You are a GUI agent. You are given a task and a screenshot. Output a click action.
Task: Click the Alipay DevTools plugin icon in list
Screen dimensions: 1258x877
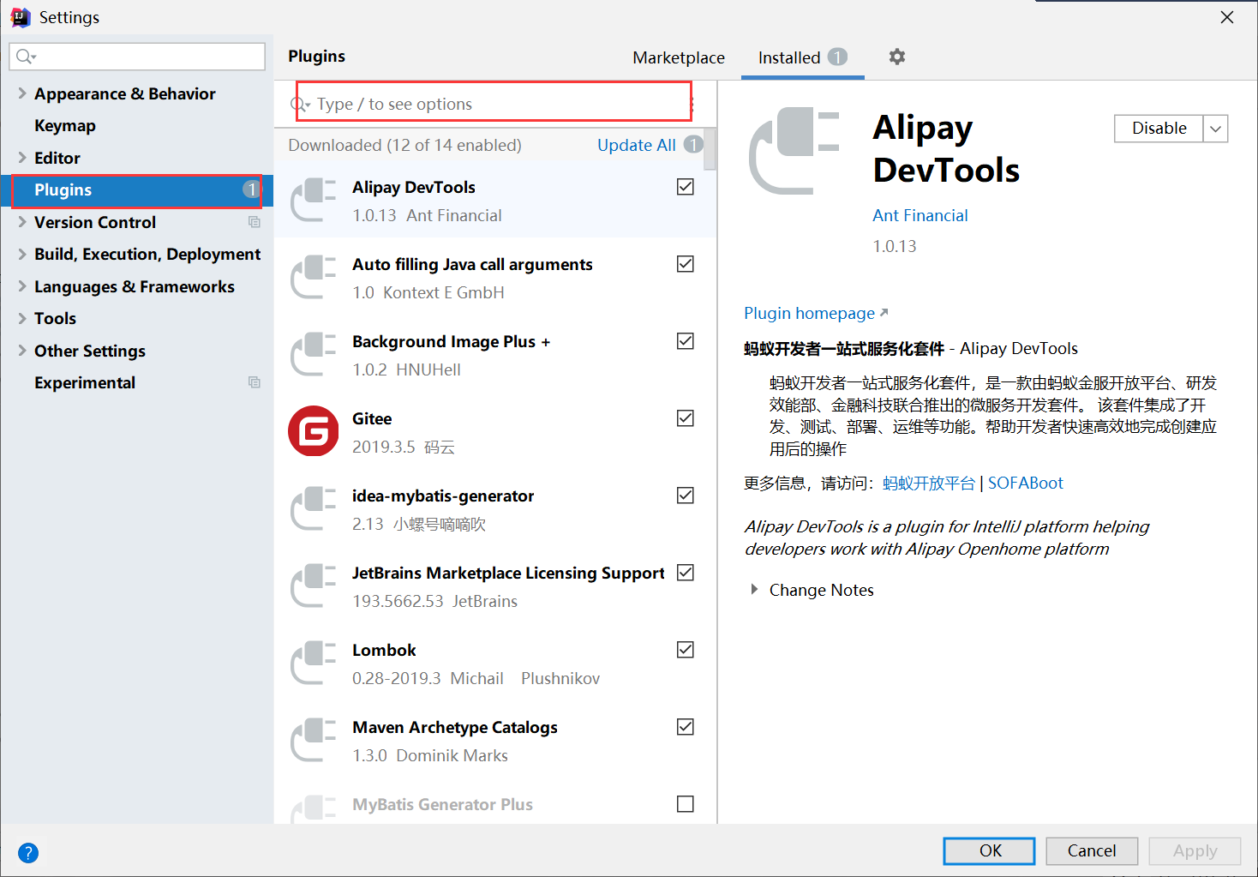[314, 200]
